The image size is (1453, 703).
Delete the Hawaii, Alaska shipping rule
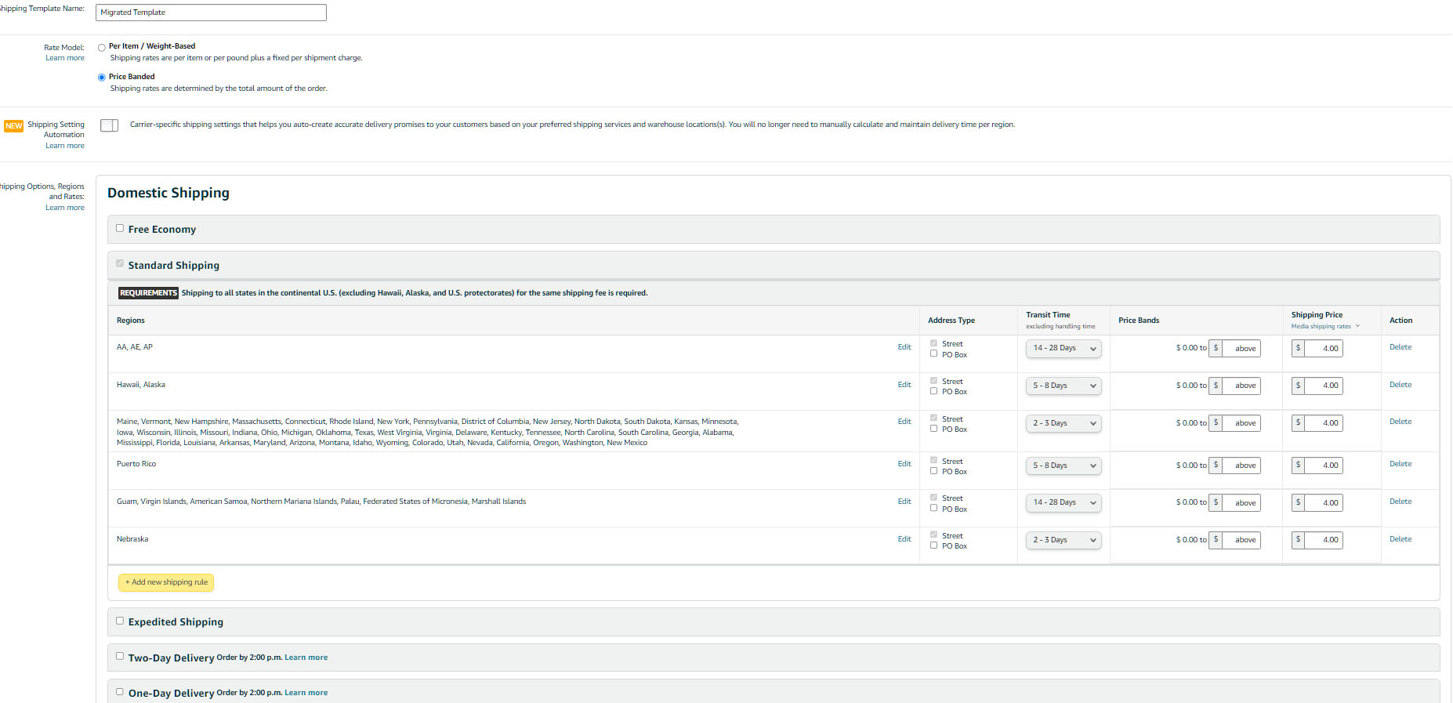point(1400,385)
